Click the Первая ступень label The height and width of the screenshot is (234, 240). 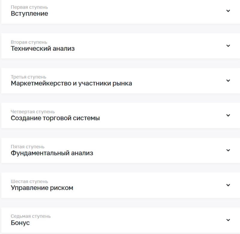click(29, 7)
